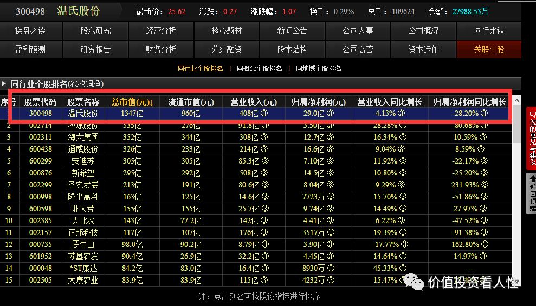This screenshot has height=306, width=536.
Task: Click report-period icon beside 508亿 revenue
Action: [264, 173]
